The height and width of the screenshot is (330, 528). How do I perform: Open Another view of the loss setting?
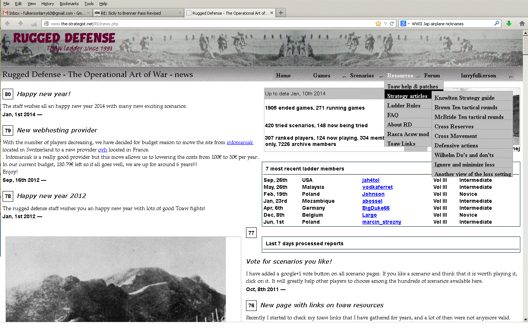[473, 174]
